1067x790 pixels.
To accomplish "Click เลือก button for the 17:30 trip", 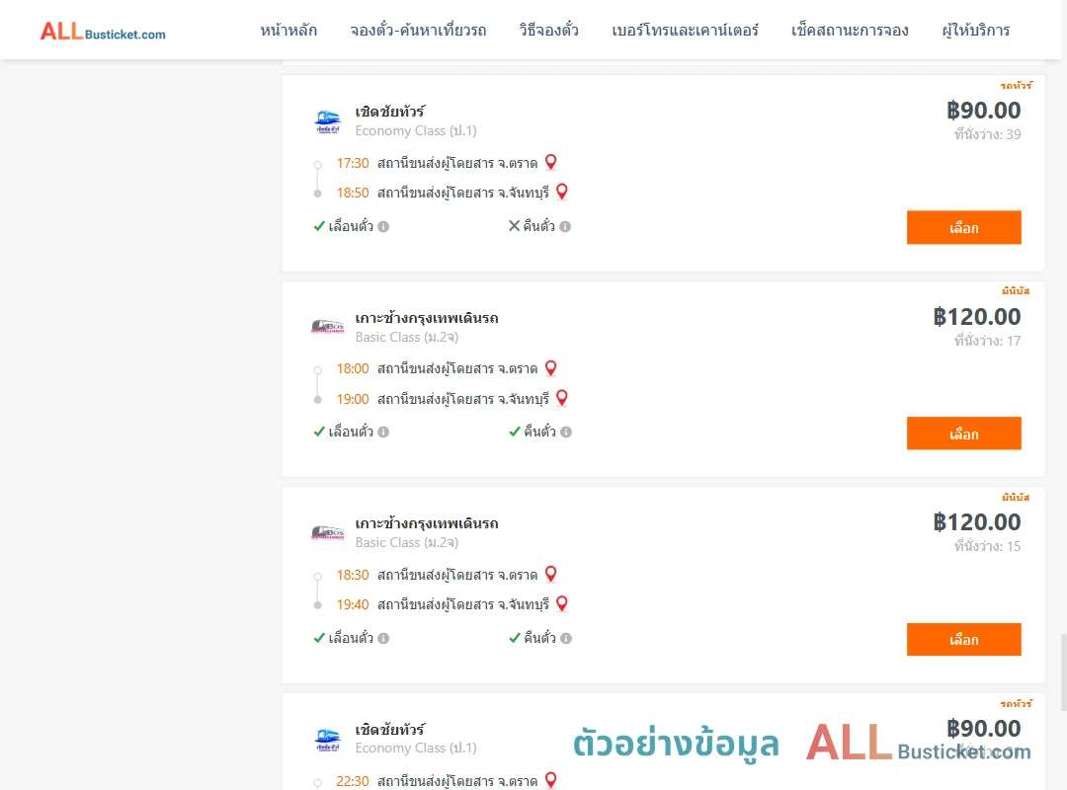I will (x=963, y=227).
